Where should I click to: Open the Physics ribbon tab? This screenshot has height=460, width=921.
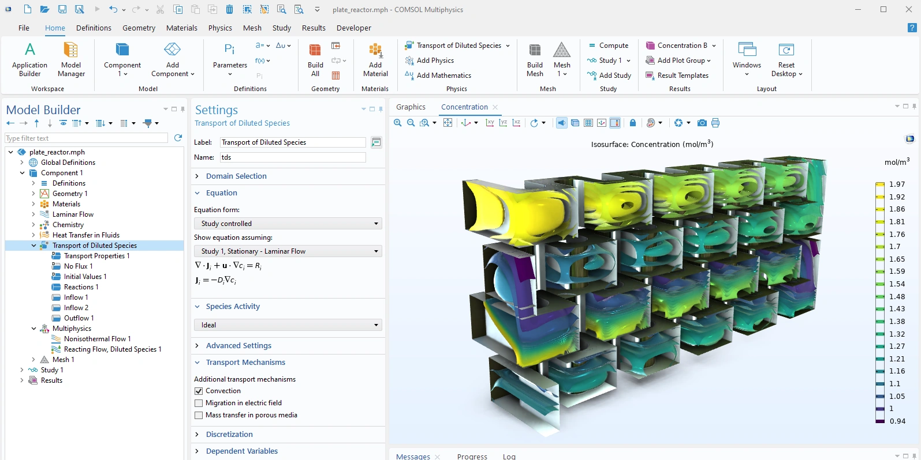[220, 28]
